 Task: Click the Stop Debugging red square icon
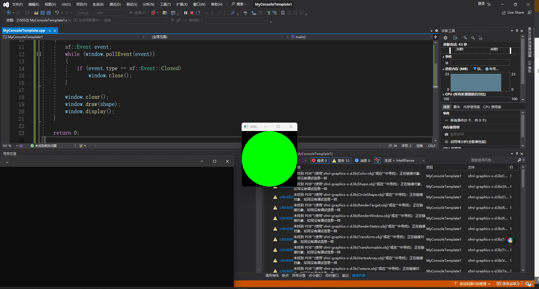pyautogui.click(x=192, y=13)
